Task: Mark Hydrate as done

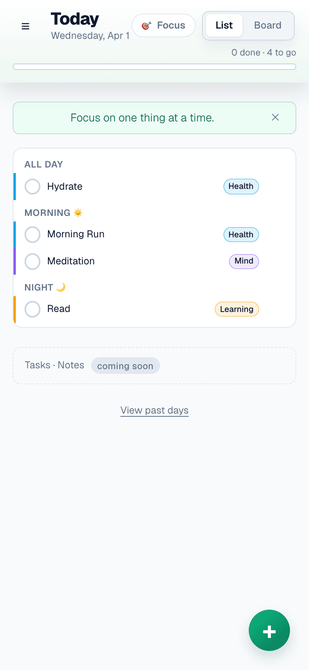Action: (x=32, y=186)
